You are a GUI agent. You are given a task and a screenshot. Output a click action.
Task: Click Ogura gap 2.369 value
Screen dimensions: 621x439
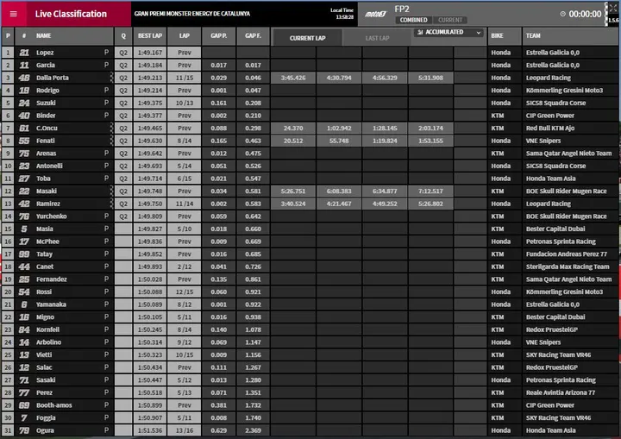tap(253, 430)
